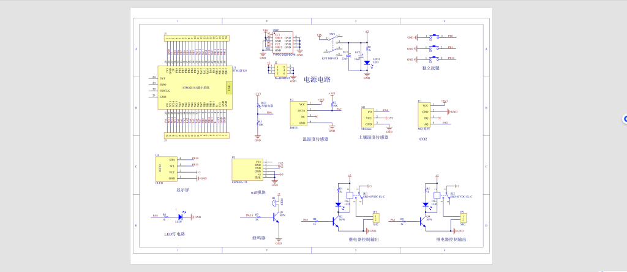Image resolution: width=627 pixels, height=272 pixels.
Task: Click the LED1 diode in power circuit
Action: tap(367, 62)
